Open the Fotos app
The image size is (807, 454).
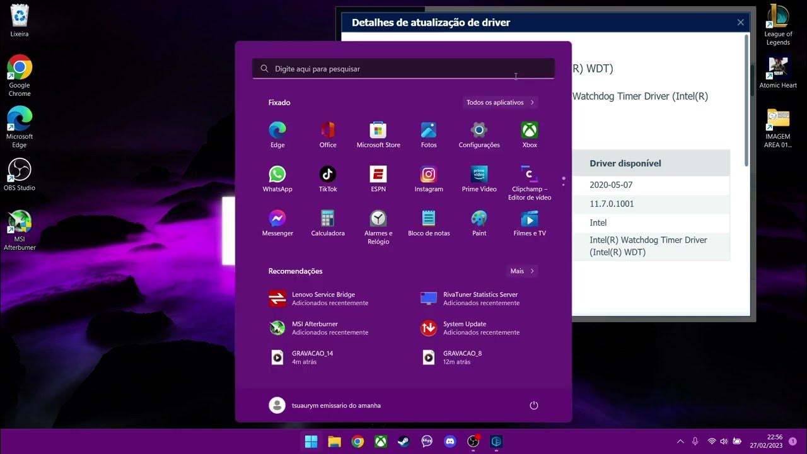(x=429, y=136)
